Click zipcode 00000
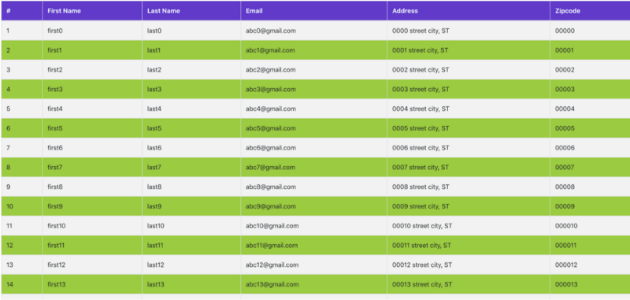630x300 pixels. [565, 31]
